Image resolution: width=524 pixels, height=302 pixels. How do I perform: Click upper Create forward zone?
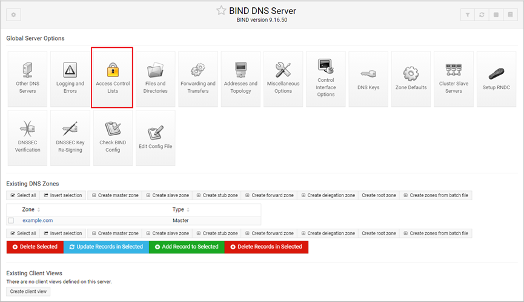(x=270, y=195)
